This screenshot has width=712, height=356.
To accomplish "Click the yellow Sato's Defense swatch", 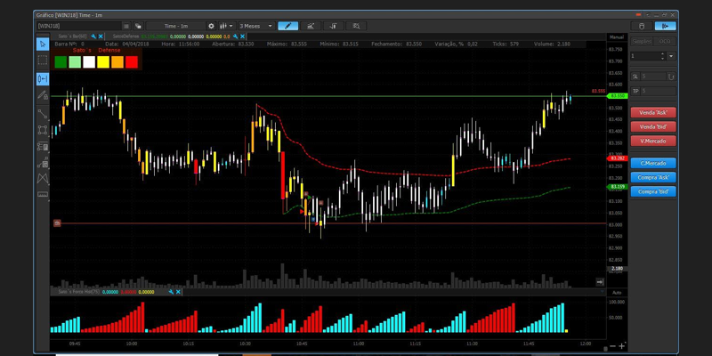I will [103, 61].
